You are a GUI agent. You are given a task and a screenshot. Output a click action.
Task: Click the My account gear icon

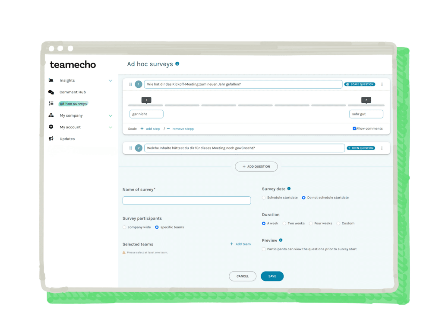51,127
